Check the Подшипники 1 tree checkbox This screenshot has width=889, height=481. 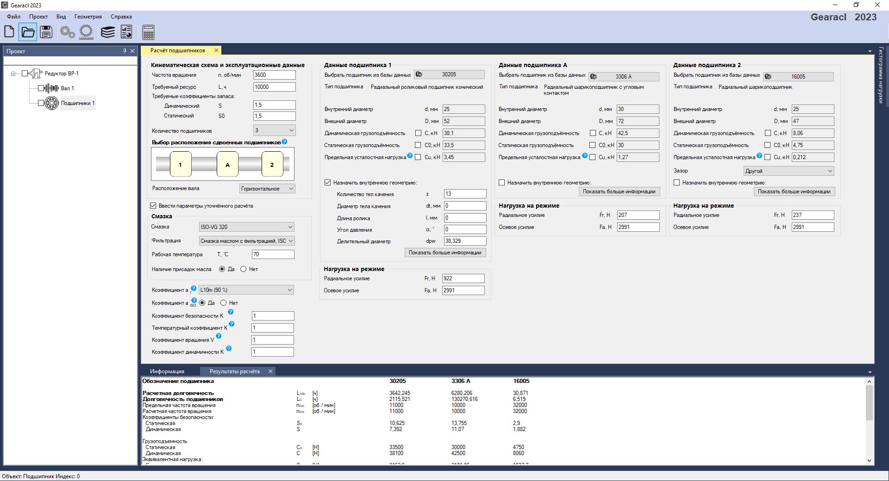point(41,103)
